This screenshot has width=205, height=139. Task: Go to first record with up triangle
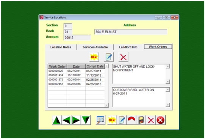pos(56,120)
